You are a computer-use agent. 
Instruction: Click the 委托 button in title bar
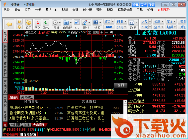(x=143, y=5)
